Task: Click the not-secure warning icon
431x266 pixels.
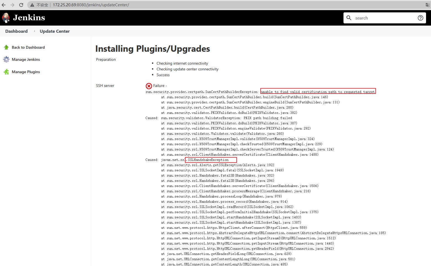Action: point(32,5)
